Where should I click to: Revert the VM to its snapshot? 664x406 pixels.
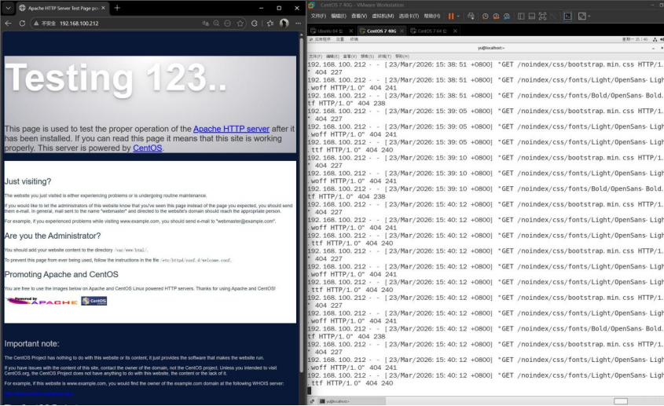pos(496,16)
